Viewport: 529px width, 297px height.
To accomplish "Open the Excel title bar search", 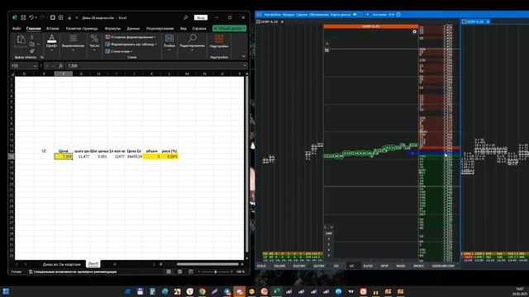I will click(x=185, y=17).
